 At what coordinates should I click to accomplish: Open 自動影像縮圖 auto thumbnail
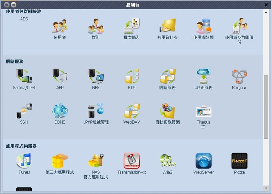(167, 111)
